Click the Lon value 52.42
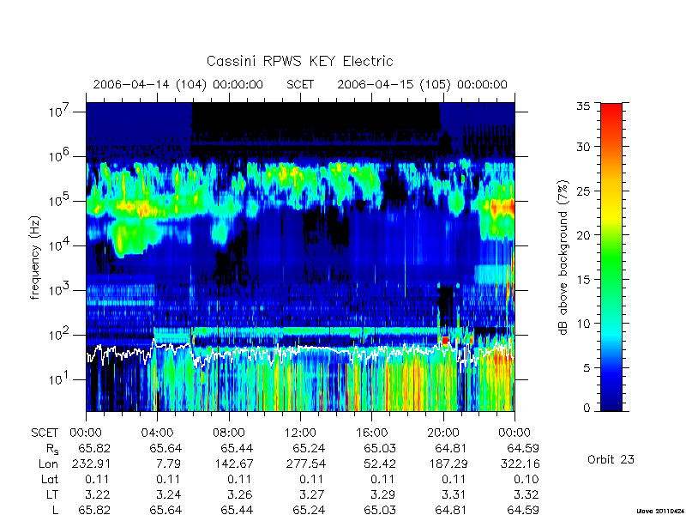 click(x=380, y=463)
